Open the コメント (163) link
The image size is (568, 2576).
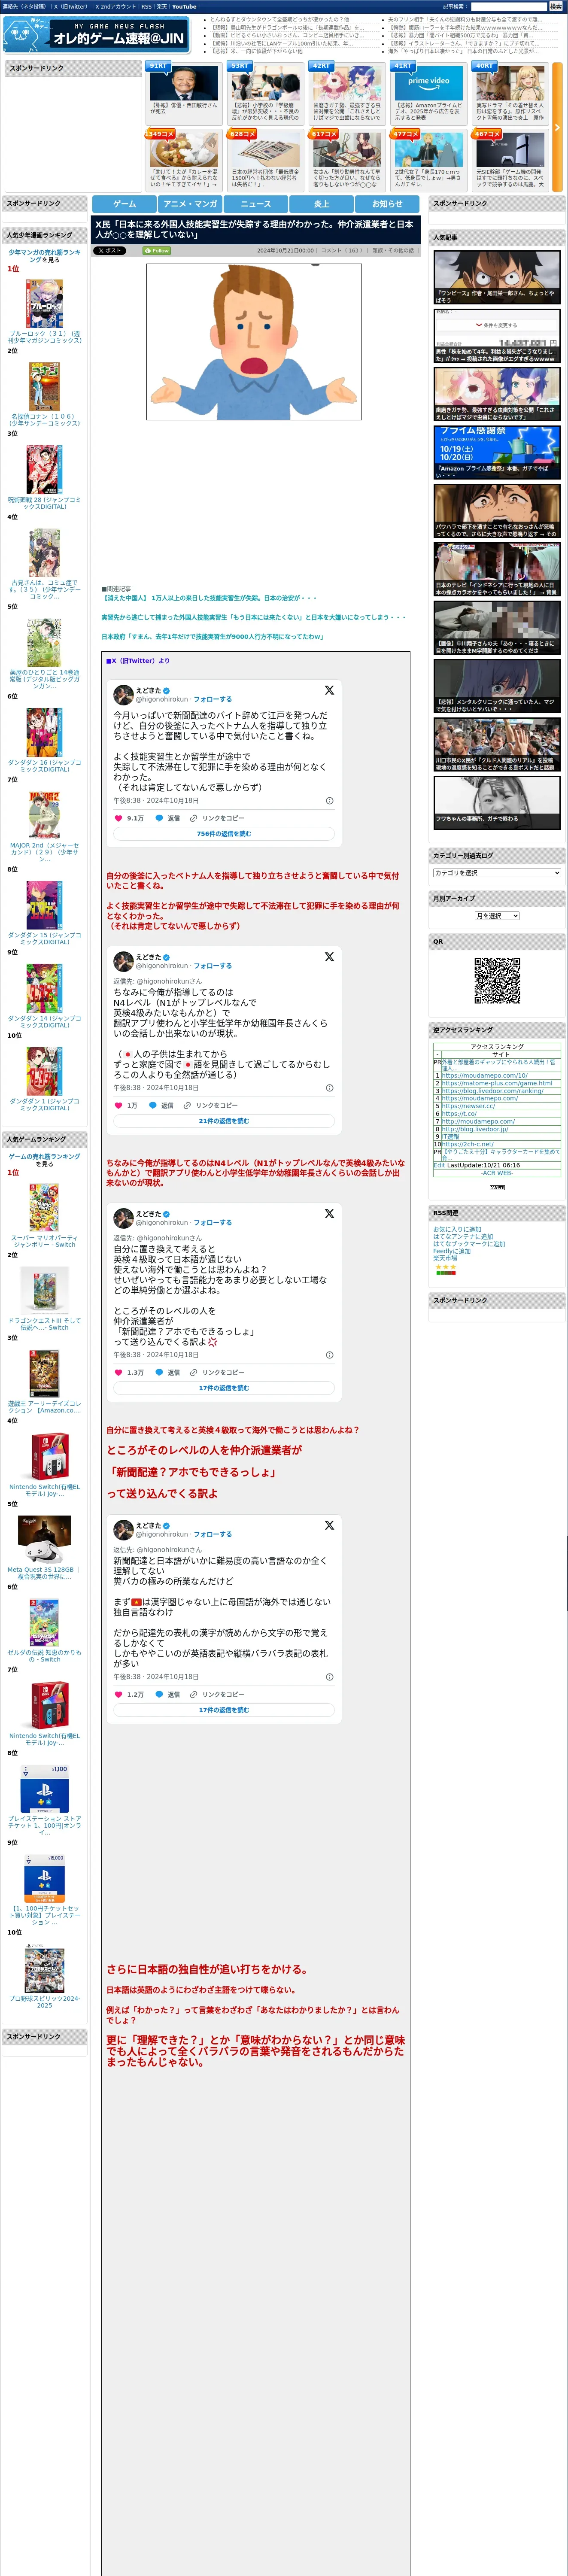point(341,251)
